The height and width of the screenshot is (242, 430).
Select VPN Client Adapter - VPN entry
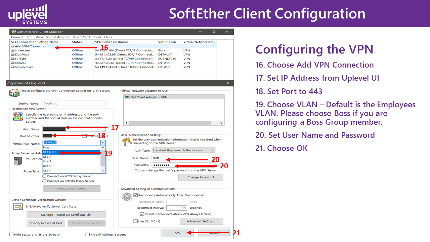point(174,97)
